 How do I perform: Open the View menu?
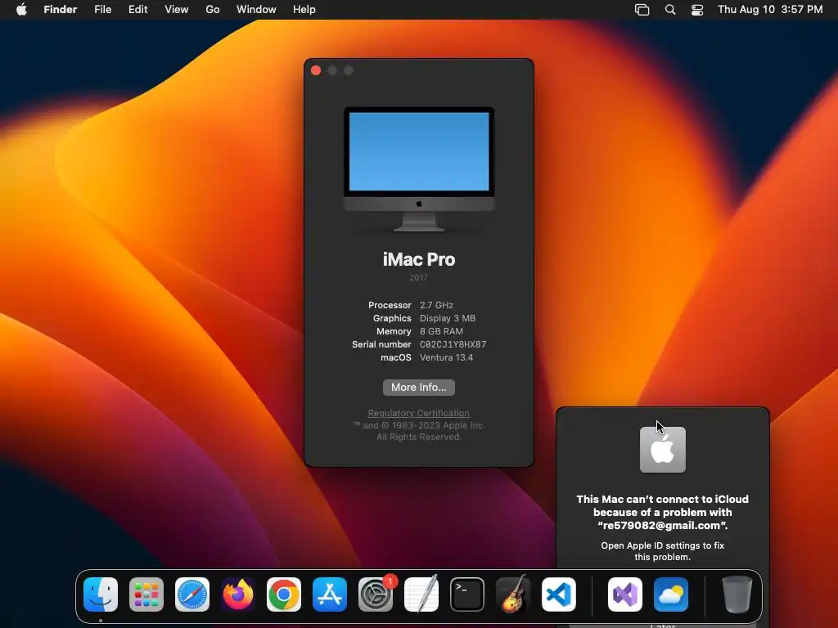click(177, 10)
